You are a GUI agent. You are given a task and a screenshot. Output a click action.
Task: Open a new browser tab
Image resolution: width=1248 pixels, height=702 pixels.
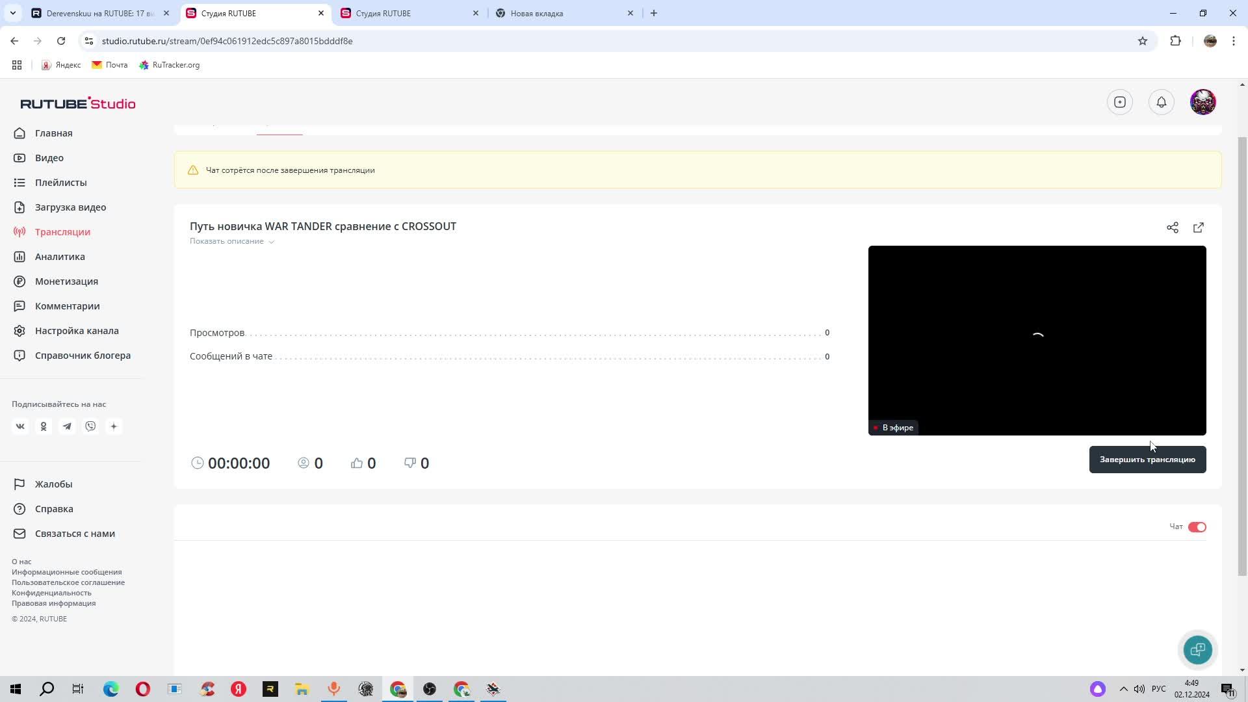pos(654,13)
